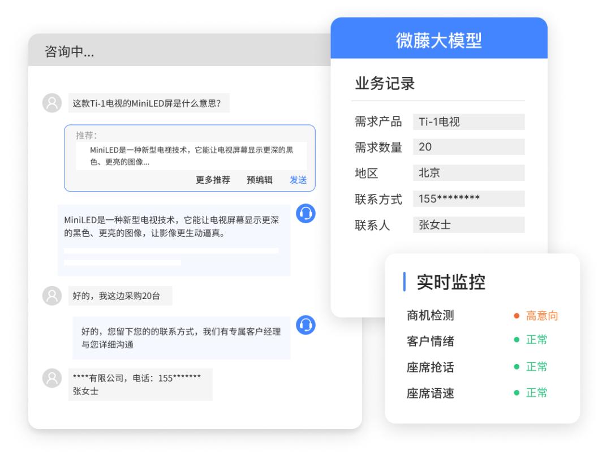Click the orange 高意向 status dot
The height and width of the screenshot is (455, 611).
pos(516,316)
